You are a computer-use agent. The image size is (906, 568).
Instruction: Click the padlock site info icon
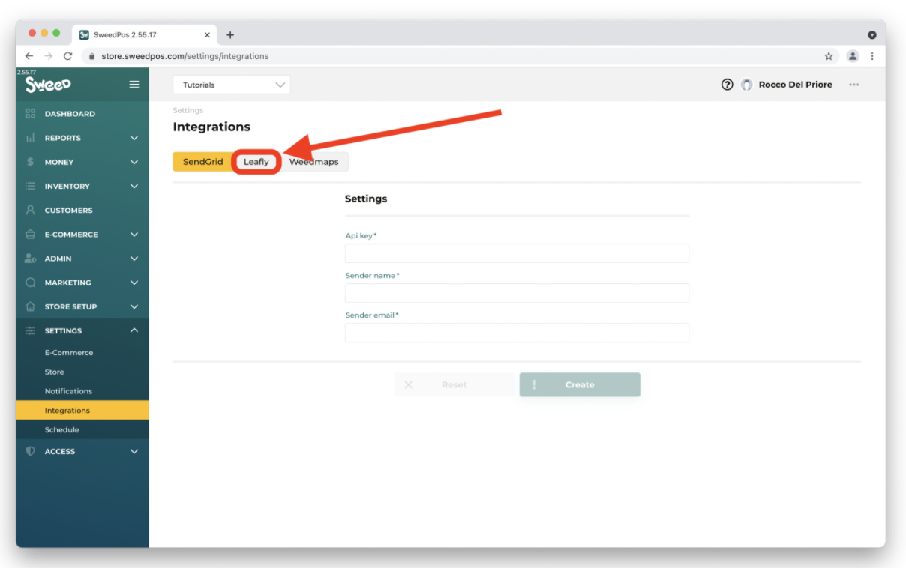pyautogui.click(x=91, y=56)
